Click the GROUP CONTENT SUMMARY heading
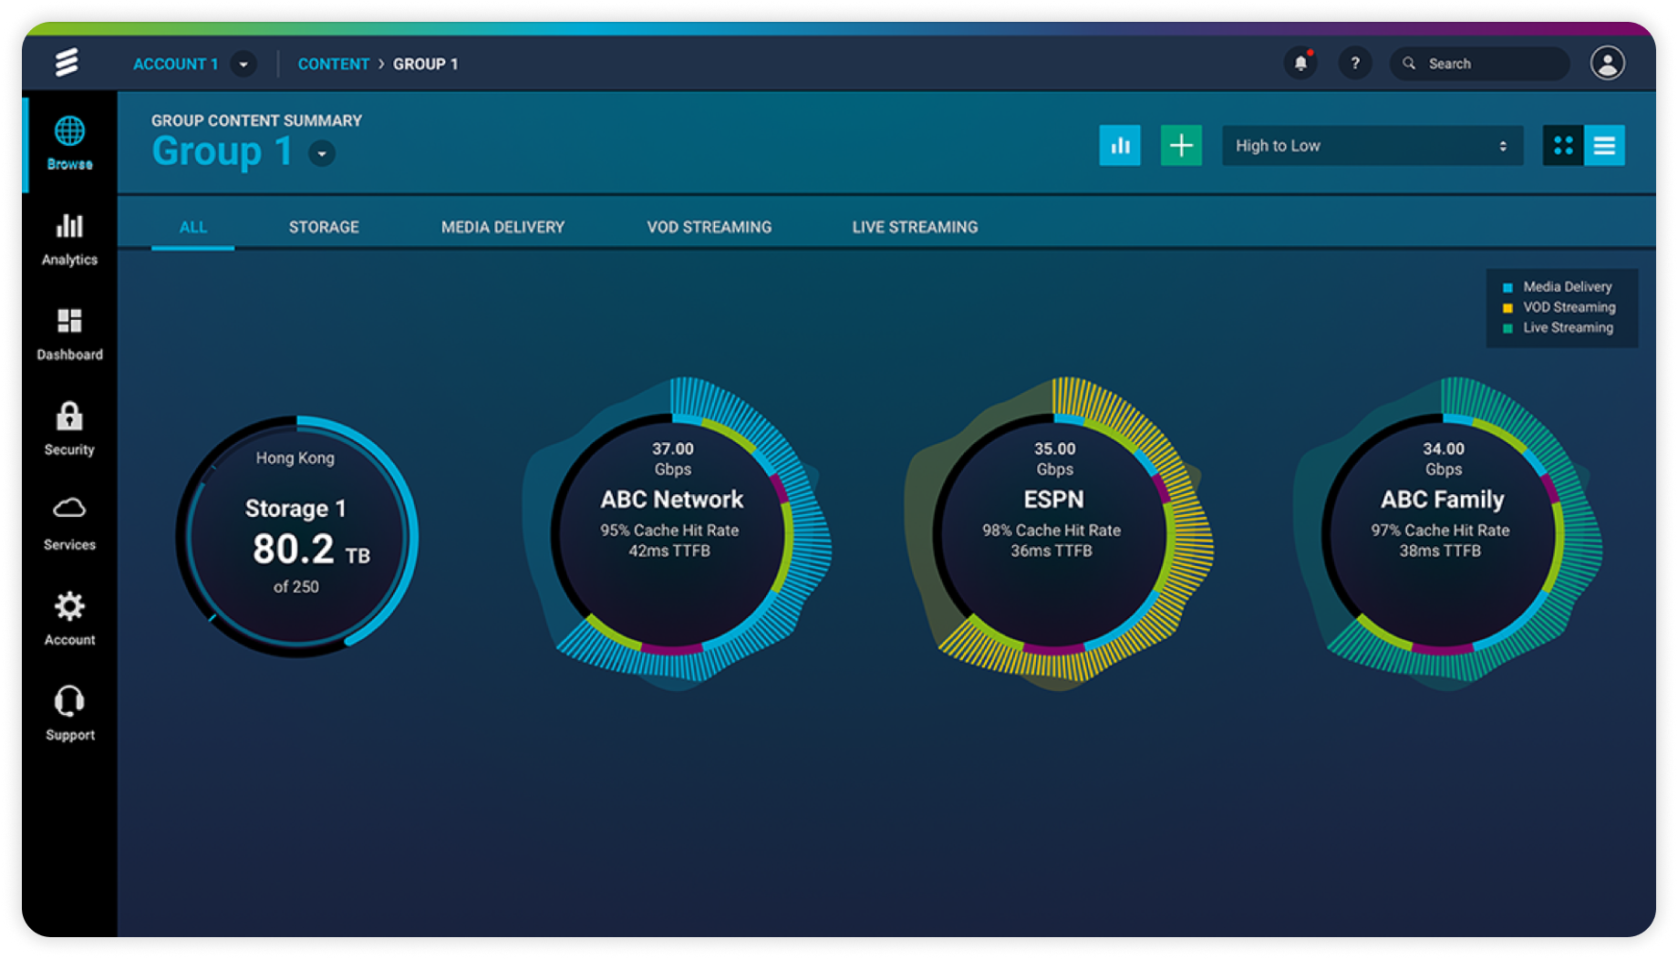Image resolution: width=1678 pixels, height=959 pixels. click(x=256, y=120)
